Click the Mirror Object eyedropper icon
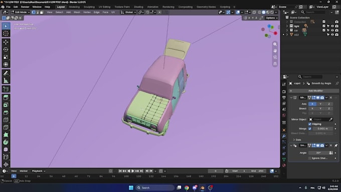Viewport: 341px width, 192px height. tap(331, 119)
